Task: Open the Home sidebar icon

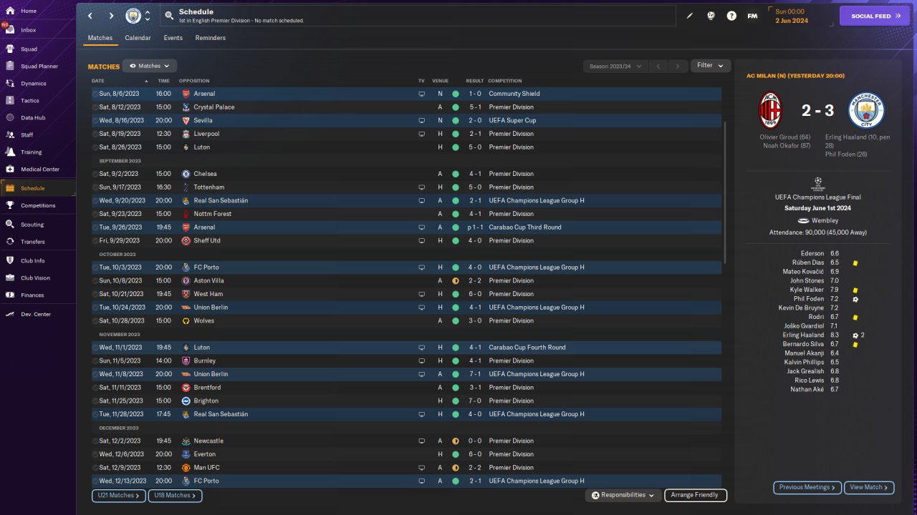Action: (x=11, y=11)
